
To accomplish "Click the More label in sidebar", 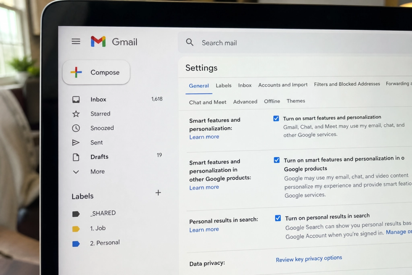I will tap(97, 172).
